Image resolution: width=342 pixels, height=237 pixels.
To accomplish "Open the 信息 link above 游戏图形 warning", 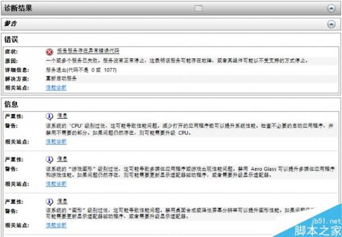I will (x=62, y=159).
